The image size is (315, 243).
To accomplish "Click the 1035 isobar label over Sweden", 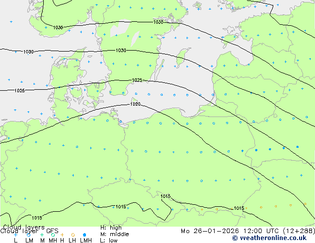I will coord(158,22).
